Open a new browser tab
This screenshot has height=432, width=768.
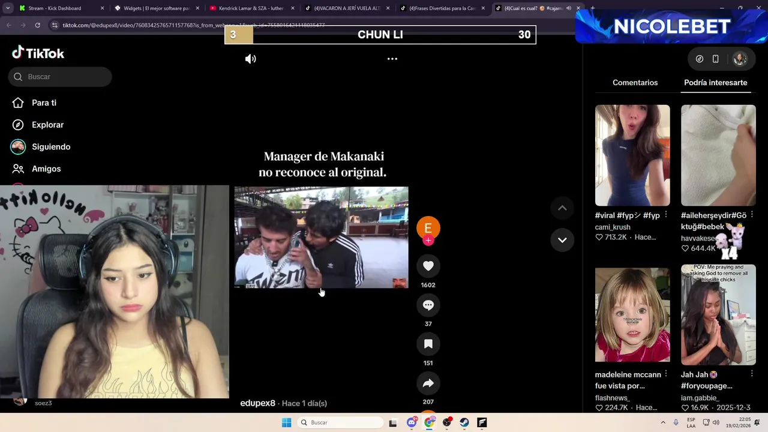(x=592, y=8)
